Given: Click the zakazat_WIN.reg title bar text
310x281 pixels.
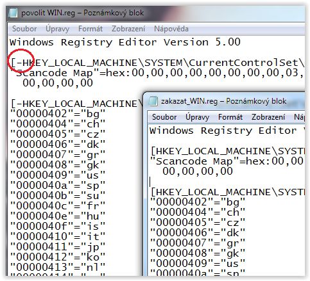Looking at the screenshot, I should point(223,101).
